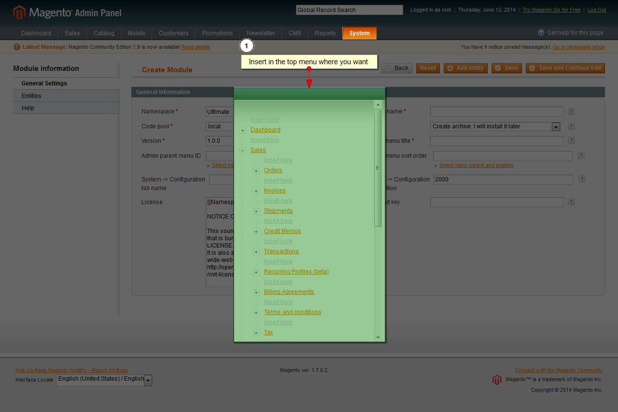
Task: Click the scroll up arrow in tree panel
Action: tap(378, 104)
